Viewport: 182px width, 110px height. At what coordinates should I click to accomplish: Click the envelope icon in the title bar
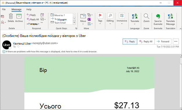coord(3,3)
